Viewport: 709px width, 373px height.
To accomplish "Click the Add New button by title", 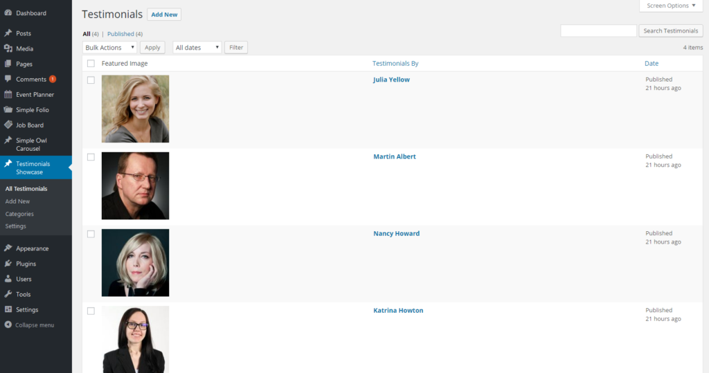I will (164, 15).
